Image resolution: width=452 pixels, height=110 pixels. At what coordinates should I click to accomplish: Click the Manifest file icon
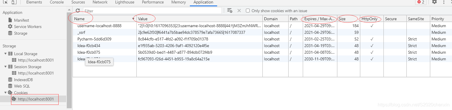(10, 20)
